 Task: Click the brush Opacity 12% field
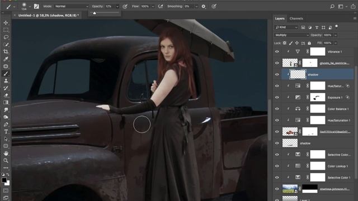click(110, 6)
